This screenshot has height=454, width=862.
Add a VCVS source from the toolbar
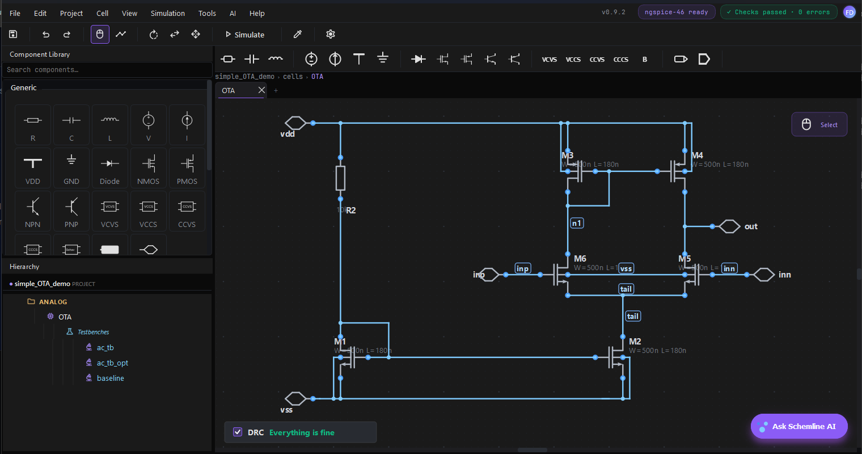(x=549, y=59)
